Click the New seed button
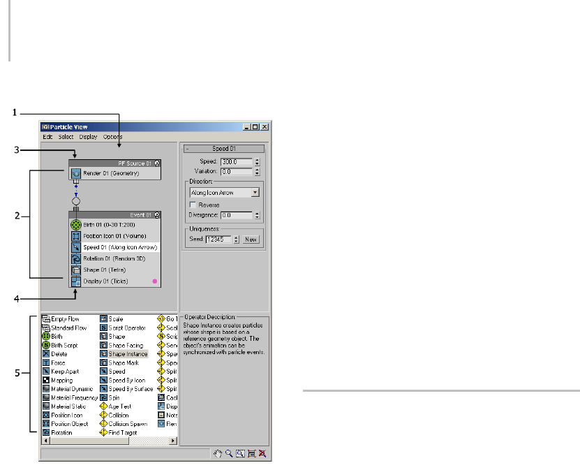Image resolution: width=580 pixels, height=470 pixels. pyautogui.click(x=251, y=240)
